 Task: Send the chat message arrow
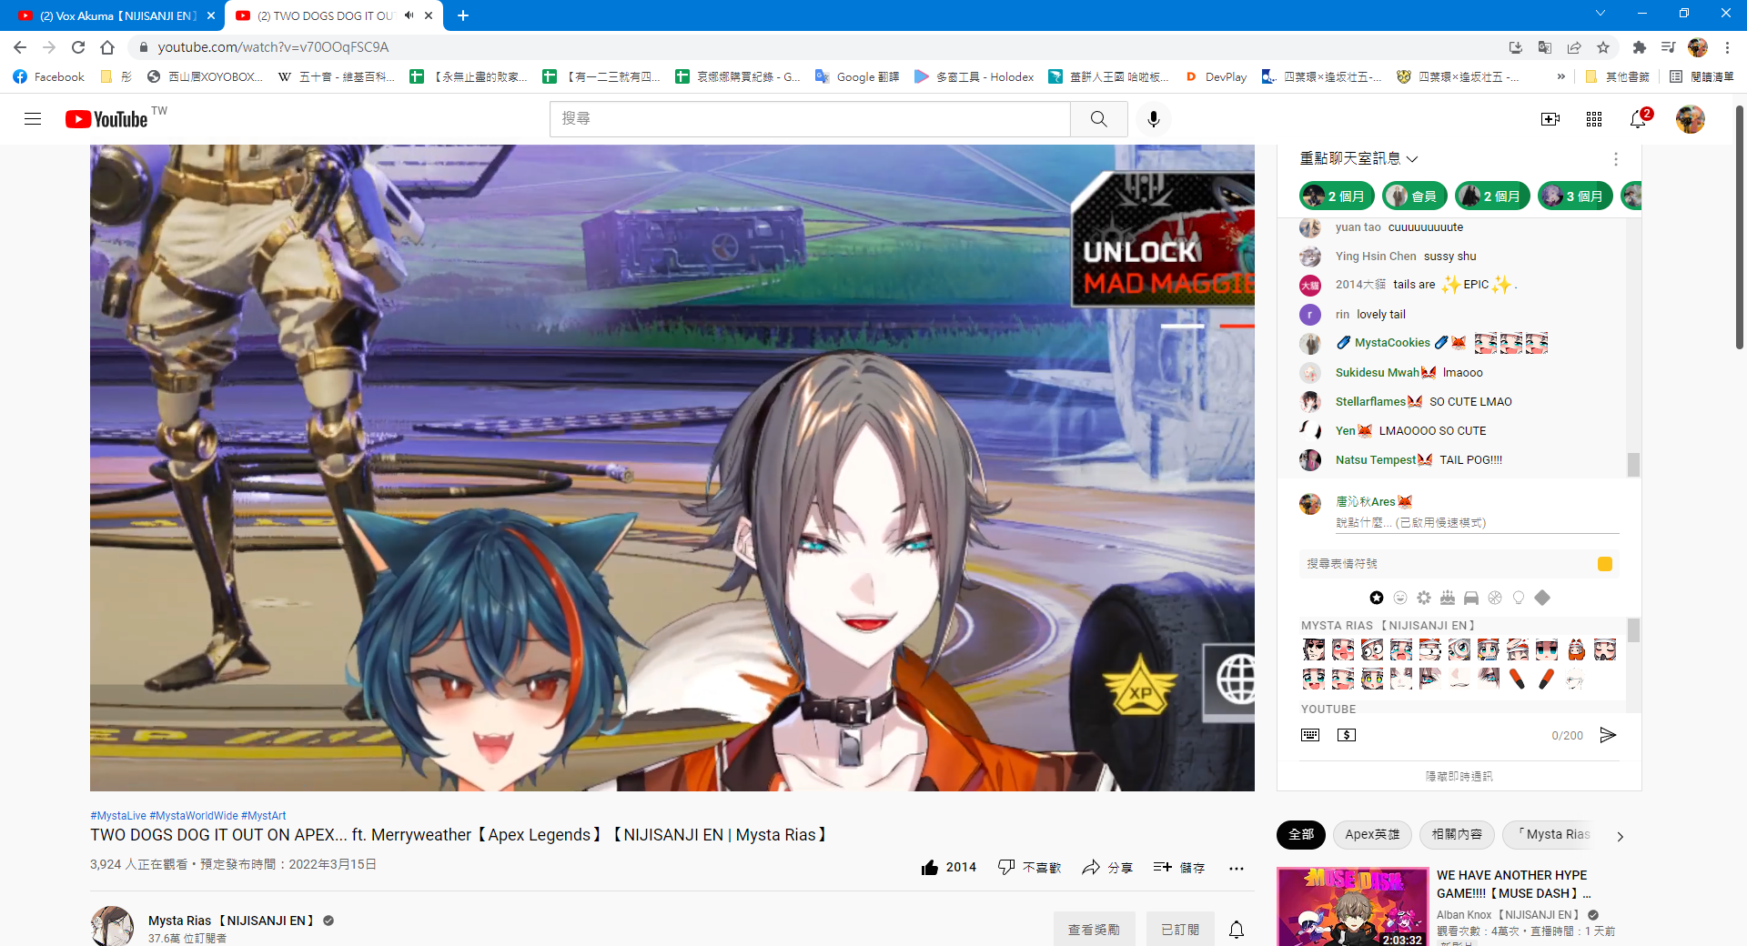(1608, 735)
